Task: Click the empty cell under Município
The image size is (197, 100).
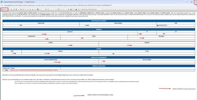Action: coord(161,38)
